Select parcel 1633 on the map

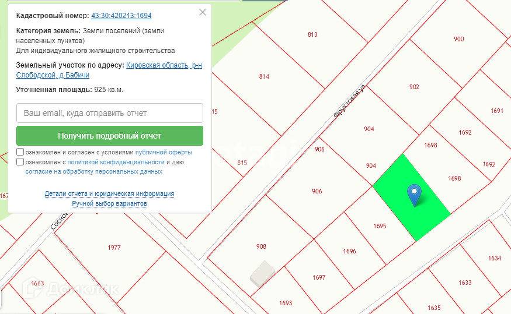tap(465, 283)
